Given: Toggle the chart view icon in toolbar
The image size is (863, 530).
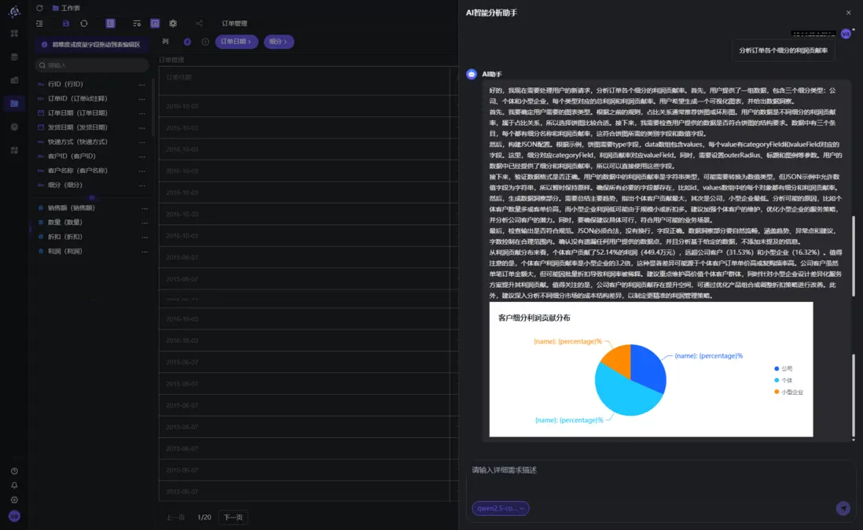Looking at the screenshot, I should (155, 24).
